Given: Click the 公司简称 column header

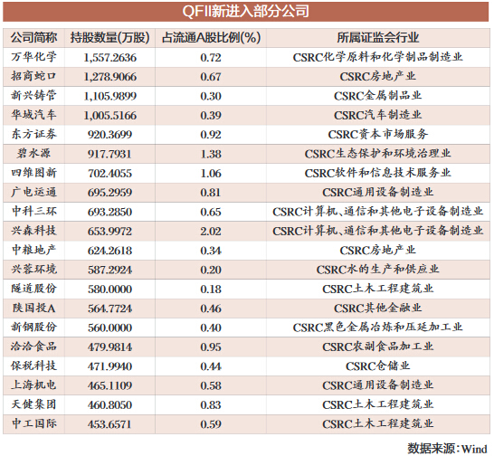Looking at the screenshot, I should (x=33, y=38).
